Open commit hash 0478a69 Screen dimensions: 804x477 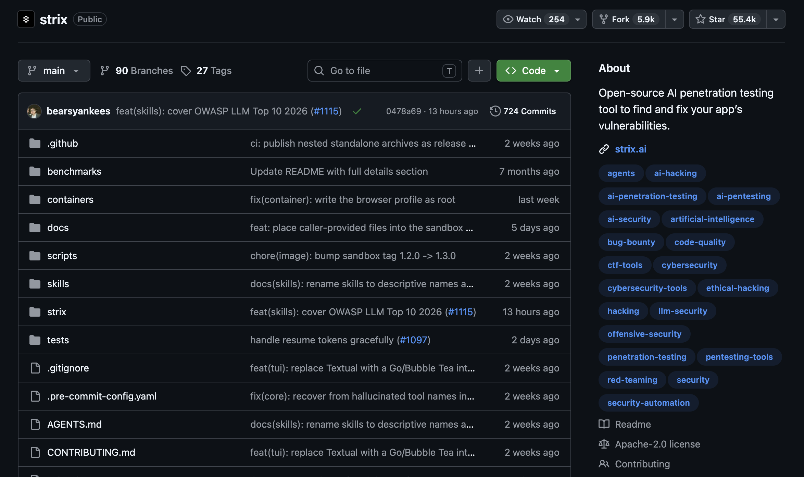click(403, 111)
